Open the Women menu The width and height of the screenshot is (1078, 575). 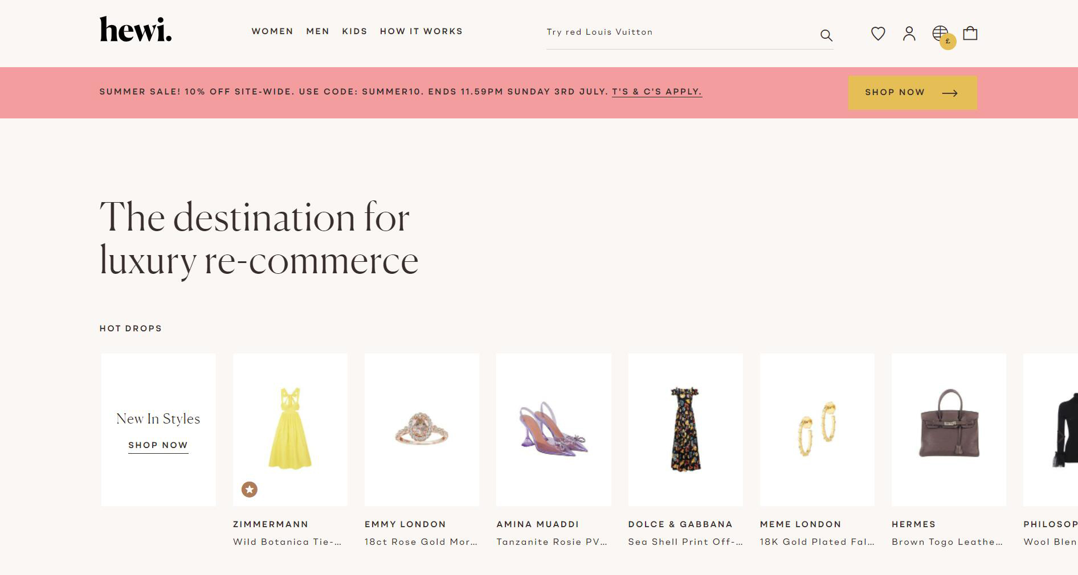[272, 31]
